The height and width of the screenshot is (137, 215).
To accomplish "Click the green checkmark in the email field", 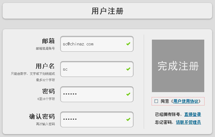I will tap(128, 44).
